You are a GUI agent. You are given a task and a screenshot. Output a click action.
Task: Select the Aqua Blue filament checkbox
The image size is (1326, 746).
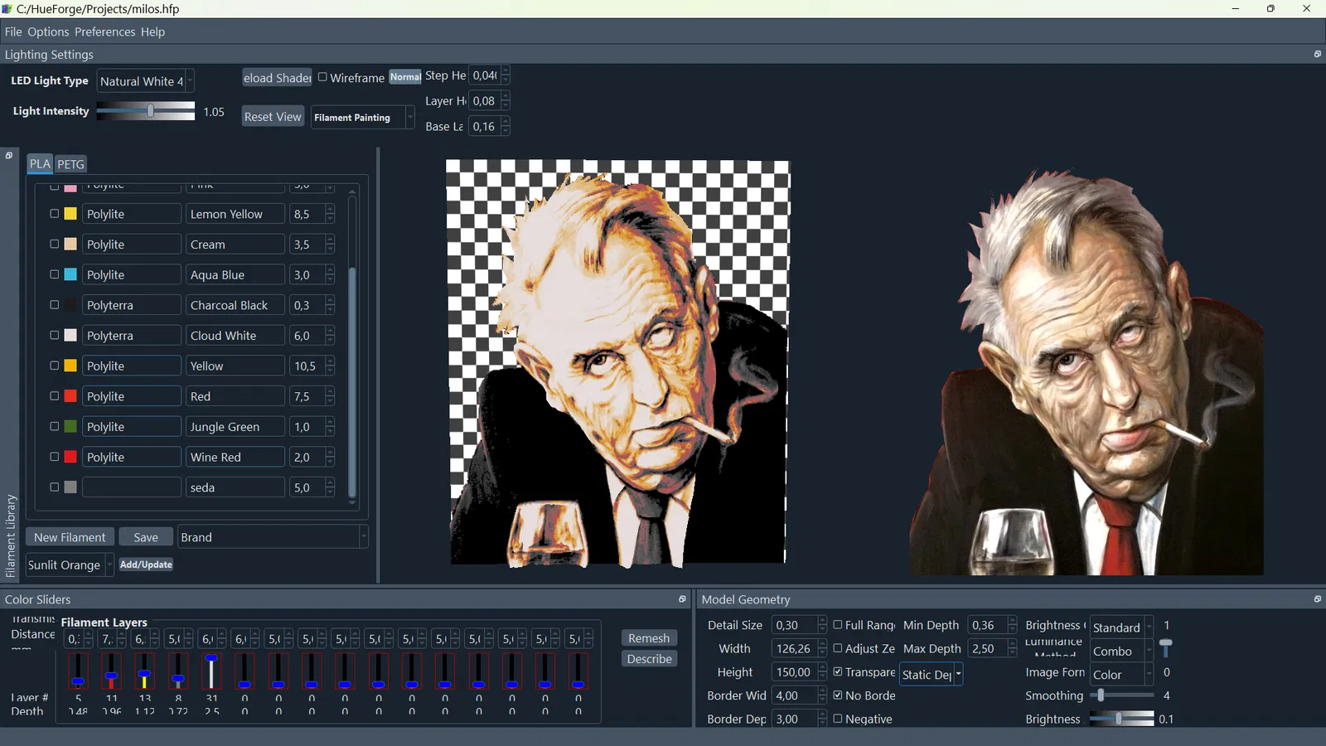coord(55,274)
